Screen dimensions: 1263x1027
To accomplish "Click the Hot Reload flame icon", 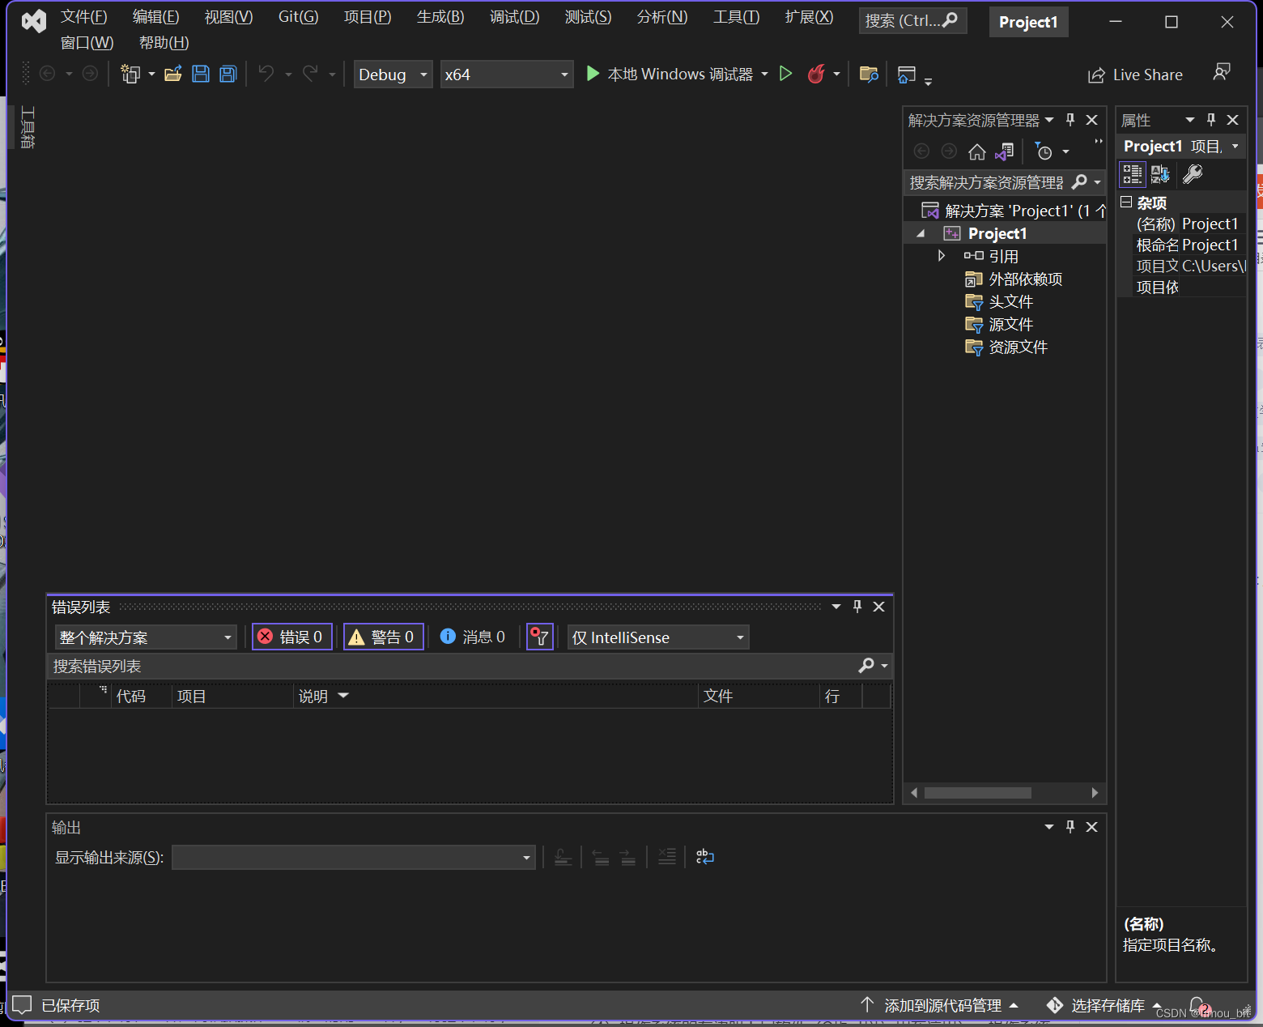I will (x=816, y=75).
